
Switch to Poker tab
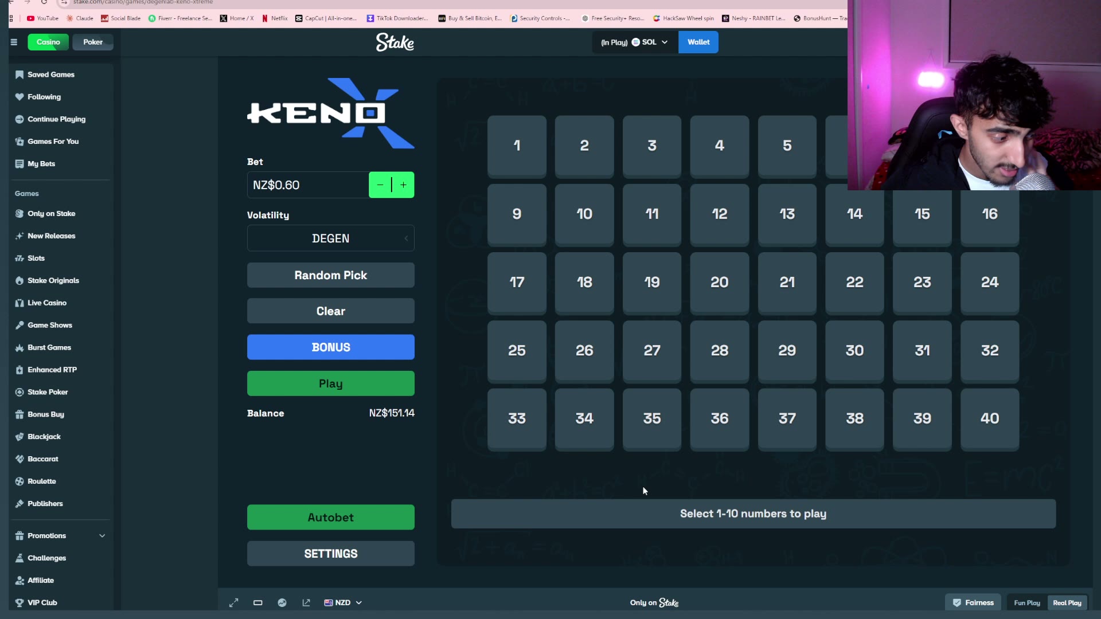pyautogui.click(x=93, y=42)
